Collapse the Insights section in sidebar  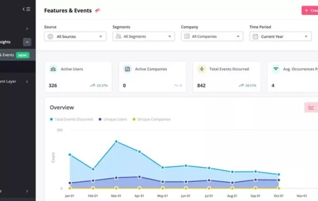pyautogui.click(x=27, y=42)
